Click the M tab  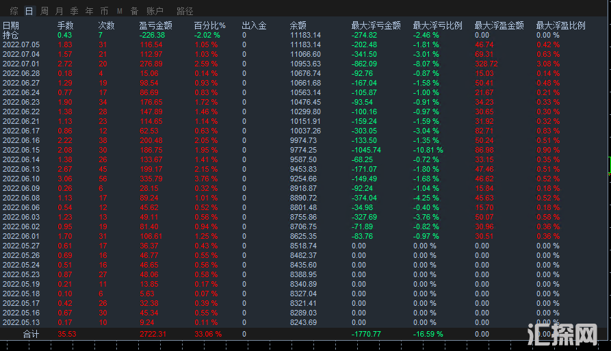pyautogui.click(x=120, y=12)
